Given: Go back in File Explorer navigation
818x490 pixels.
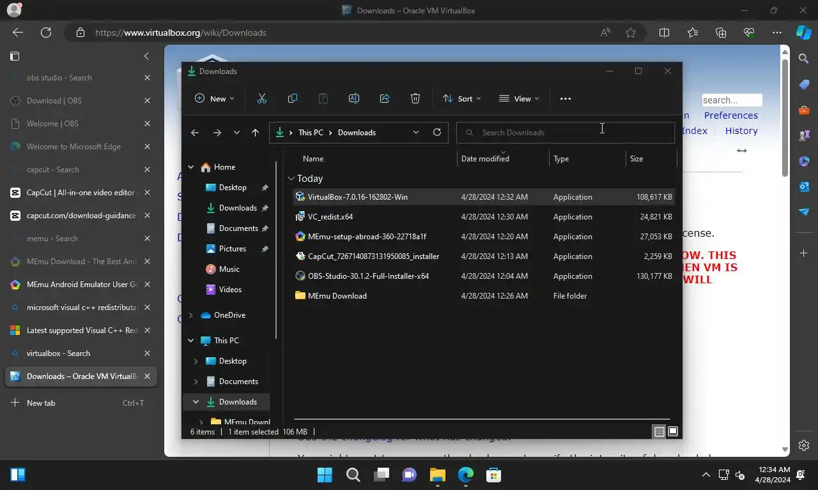Looking at the screenshot, I should 195,133.
